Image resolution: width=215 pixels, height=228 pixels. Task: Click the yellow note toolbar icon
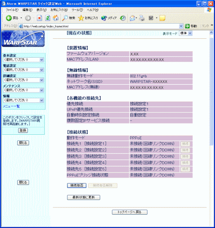162,18
